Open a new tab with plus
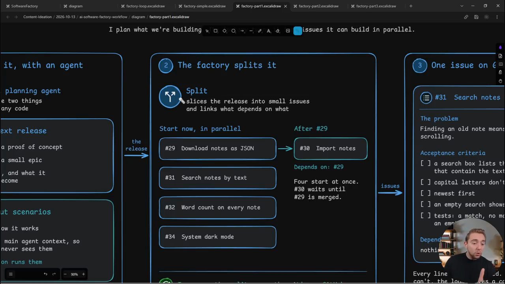 [411, 6]
